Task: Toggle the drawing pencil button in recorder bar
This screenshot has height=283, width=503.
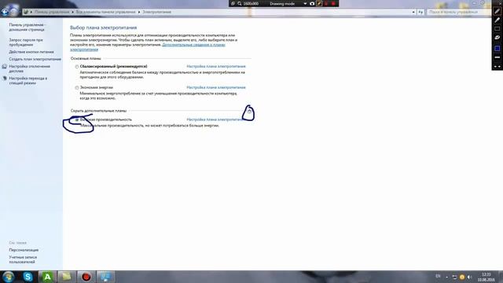Action: coord(319,3)
